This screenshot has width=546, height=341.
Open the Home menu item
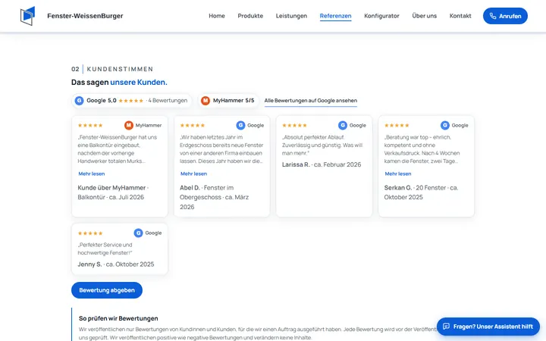click(x=217, y=16)
